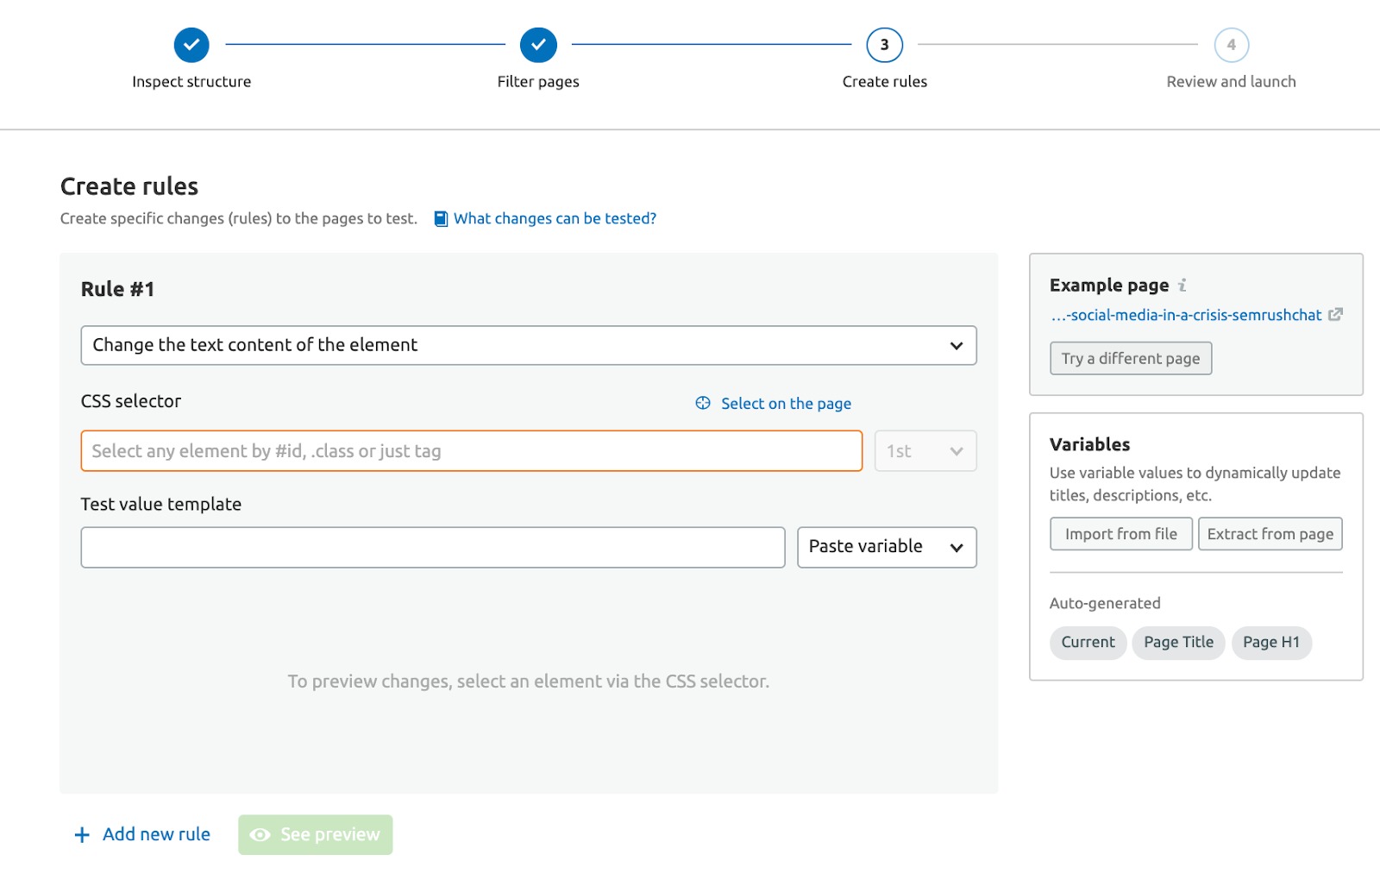Click the plus icon beside Add new rule
This screenshot has height=892, width=1380.
[x=82, y=835]
